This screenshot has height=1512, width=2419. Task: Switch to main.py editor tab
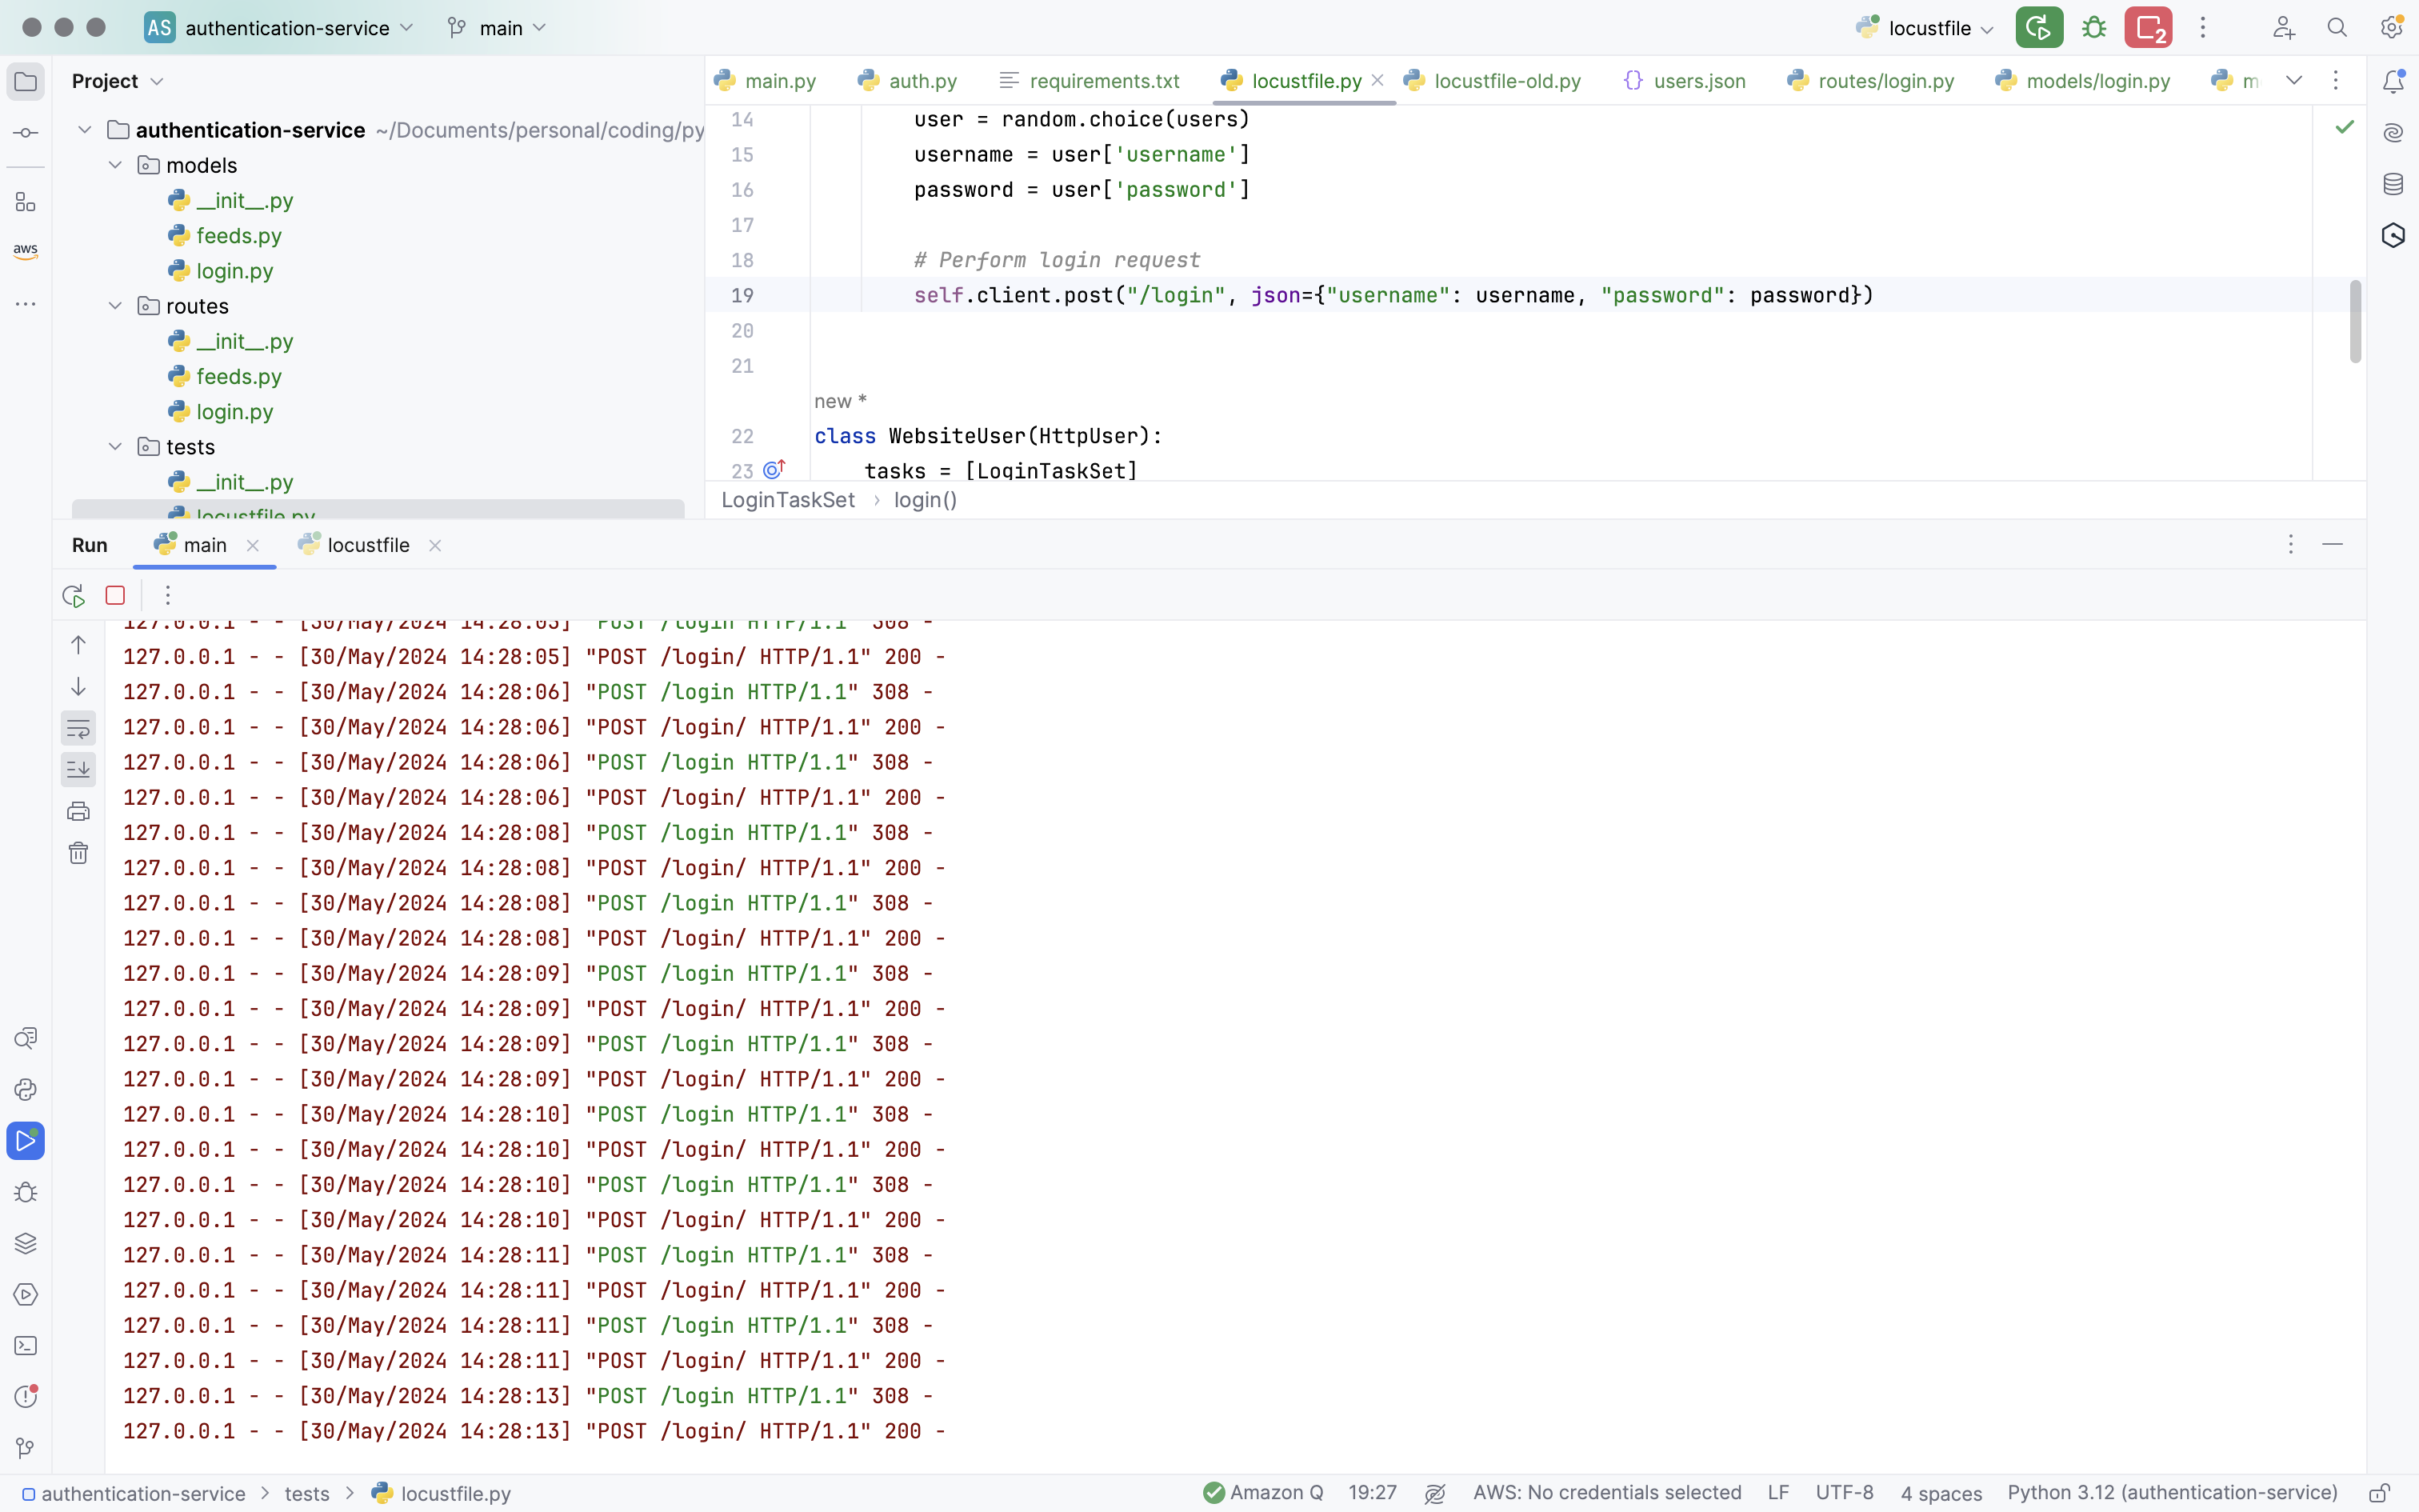click(766, 81)
